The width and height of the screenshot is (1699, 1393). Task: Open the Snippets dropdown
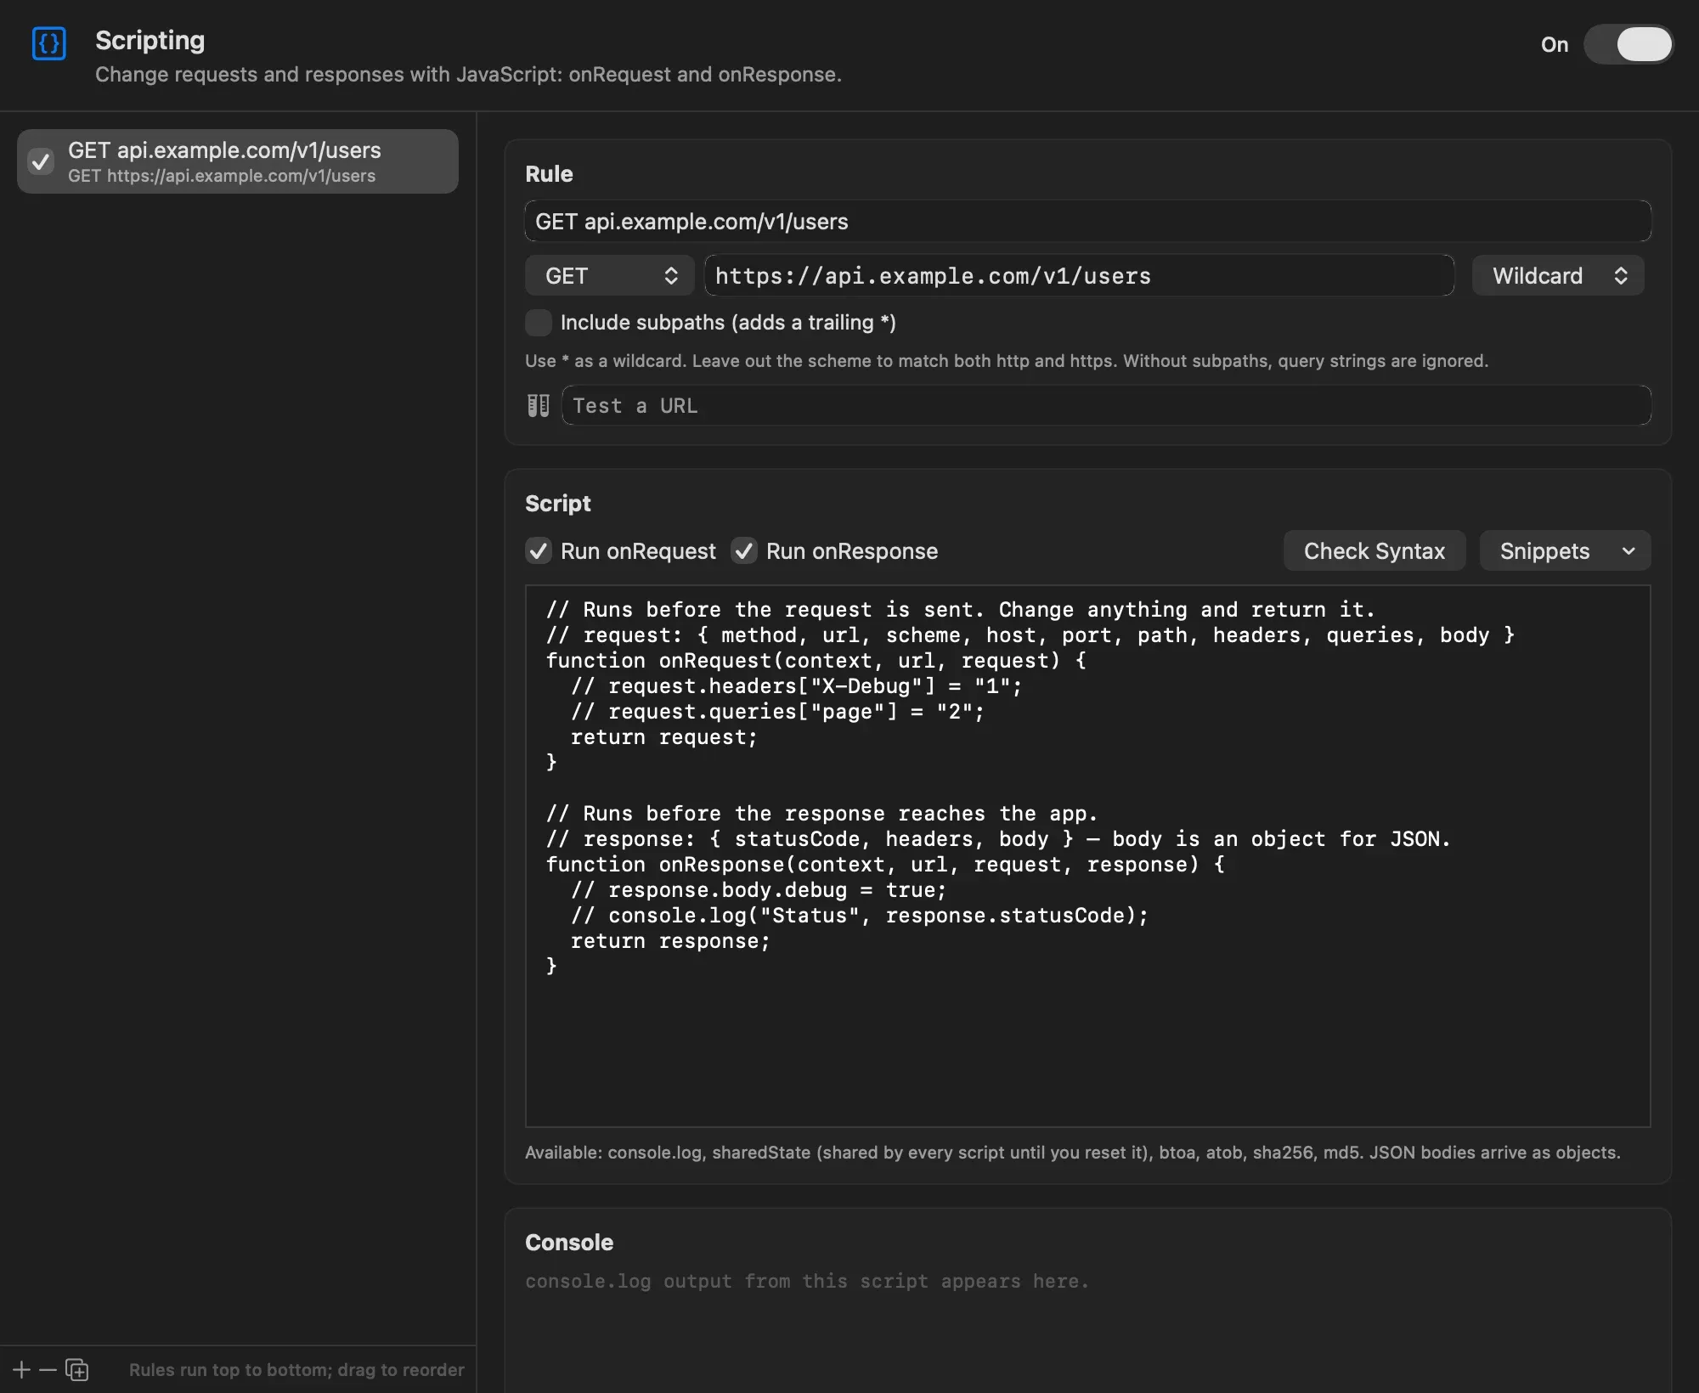(1565, 551)
